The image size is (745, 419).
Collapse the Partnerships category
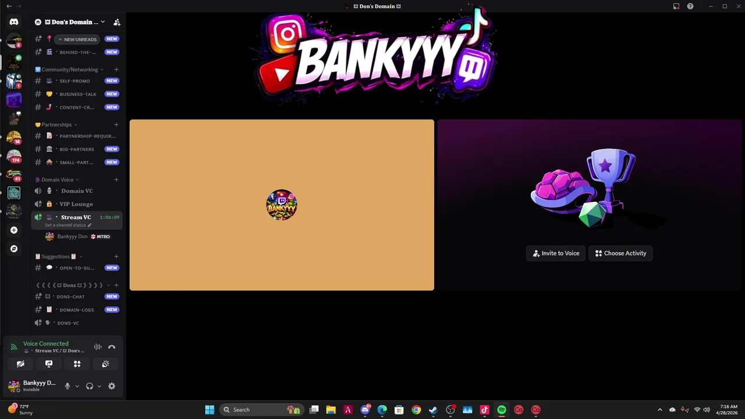click(56, 125)
